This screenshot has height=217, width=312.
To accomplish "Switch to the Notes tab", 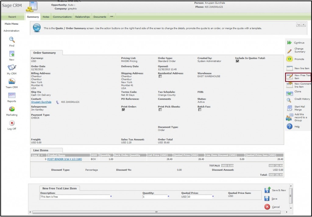I will click(46, 17).
